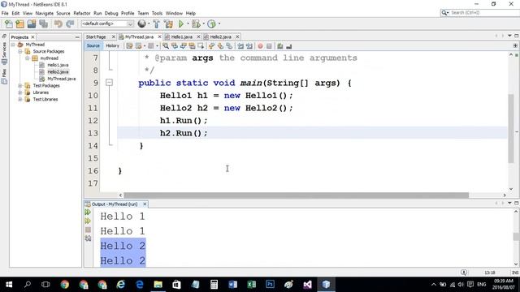Click the Uncomment editor toolbar icon
This screenshot has width=520, height=292.
pyautogui.click(x=289, y=46)
